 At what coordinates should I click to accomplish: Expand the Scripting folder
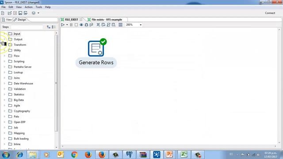coord(4,61)
